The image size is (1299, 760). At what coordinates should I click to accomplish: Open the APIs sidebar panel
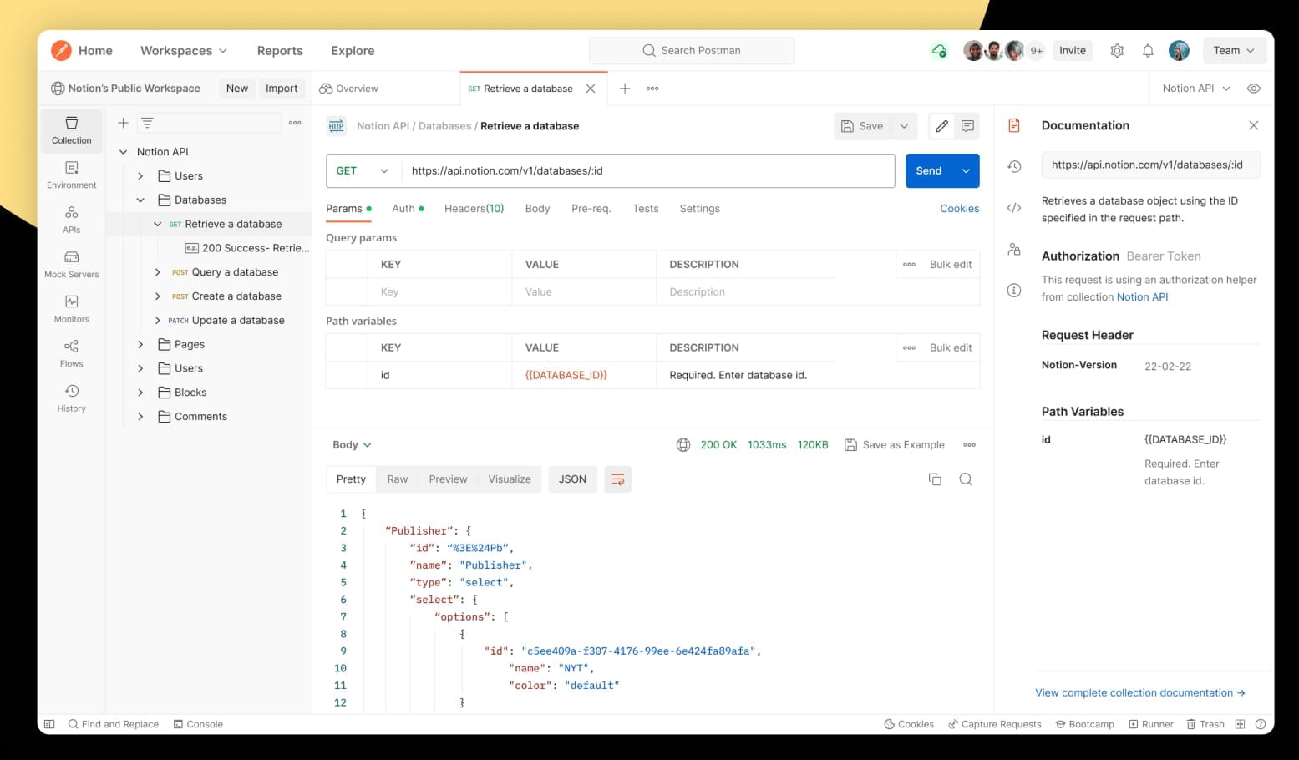pos(72,220)
